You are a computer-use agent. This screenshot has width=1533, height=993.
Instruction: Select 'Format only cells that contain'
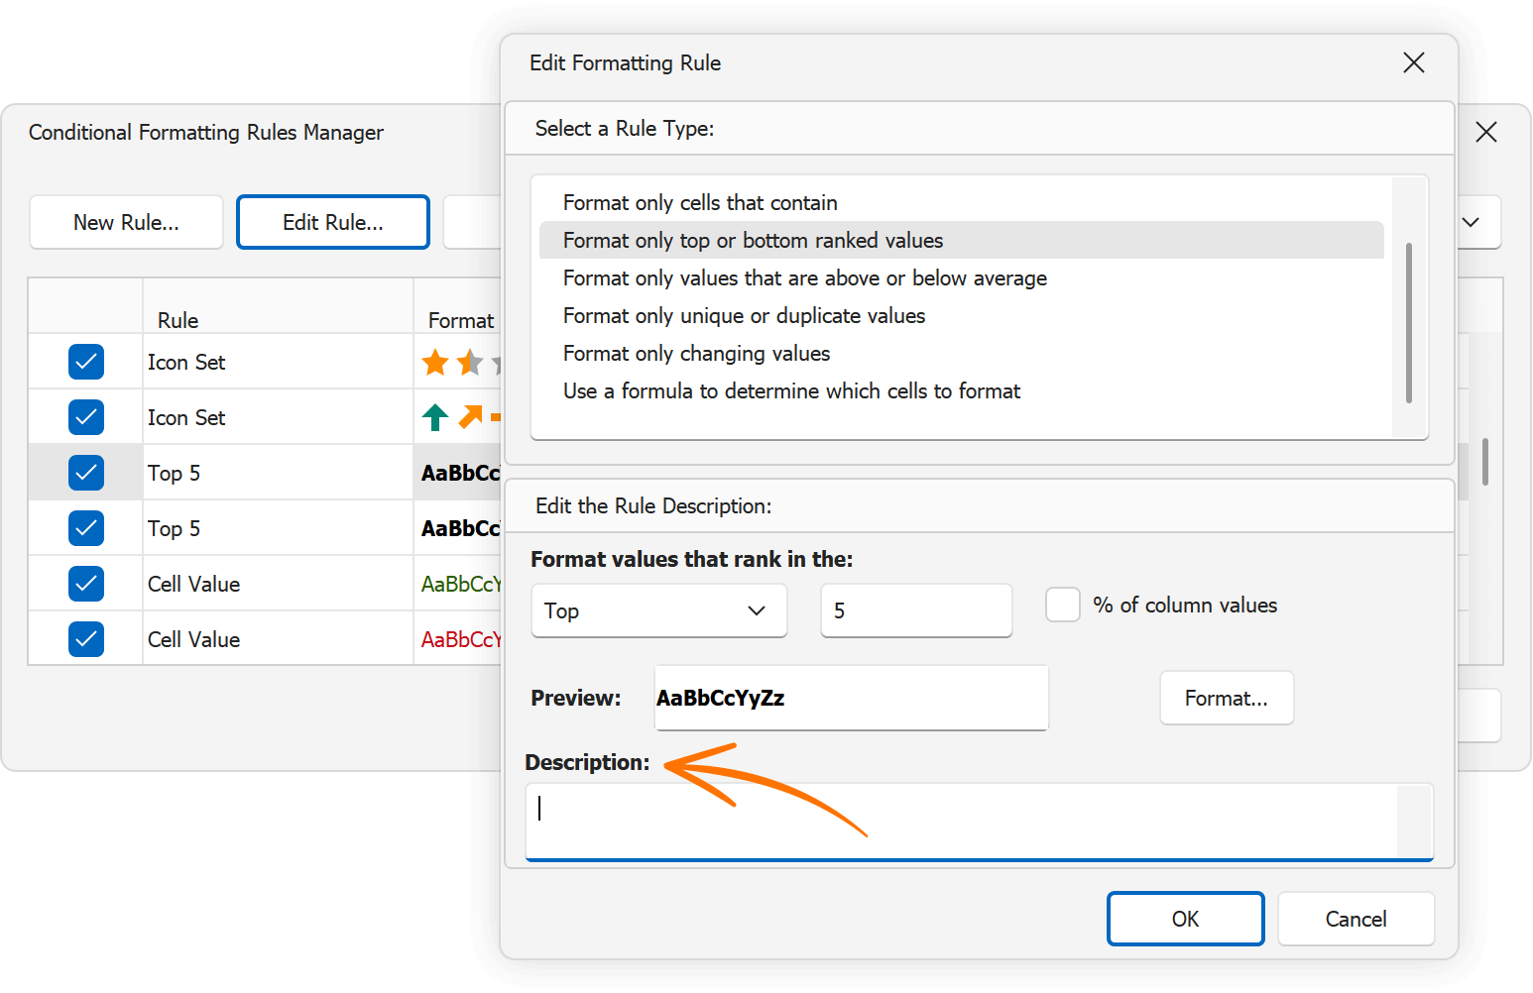pyautogui.click(x=700, y=203)
